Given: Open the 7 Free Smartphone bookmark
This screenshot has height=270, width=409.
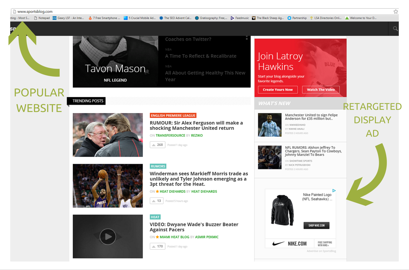Looking at the screenshot, I should [x=104, y=18].
